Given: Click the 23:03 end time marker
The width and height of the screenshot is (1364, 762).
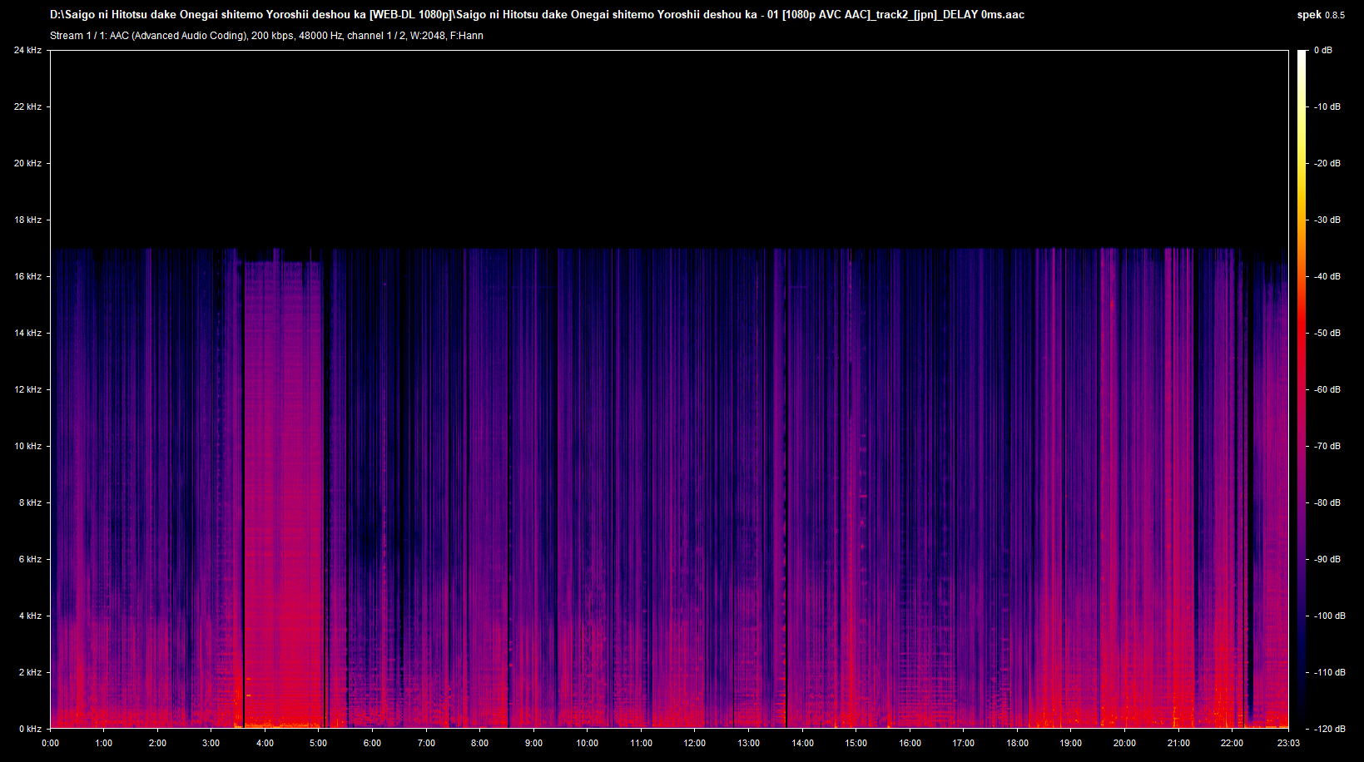Looking at the screenshot, I should (x=1287, y=744).
